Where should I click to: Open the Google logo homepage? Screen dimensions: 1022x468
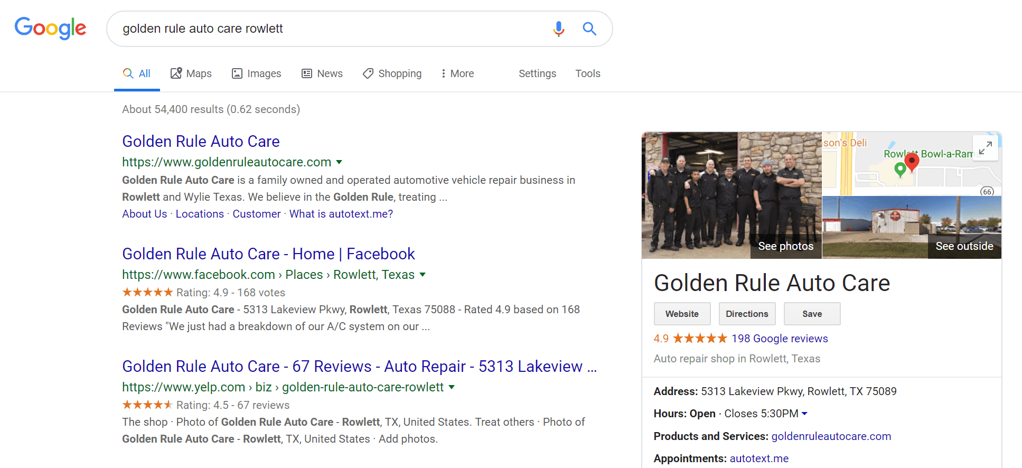click(50, 29)
